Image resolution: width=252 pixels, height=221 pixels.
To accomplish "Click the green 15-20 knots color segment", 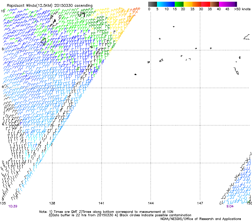I will coord(179,4).
